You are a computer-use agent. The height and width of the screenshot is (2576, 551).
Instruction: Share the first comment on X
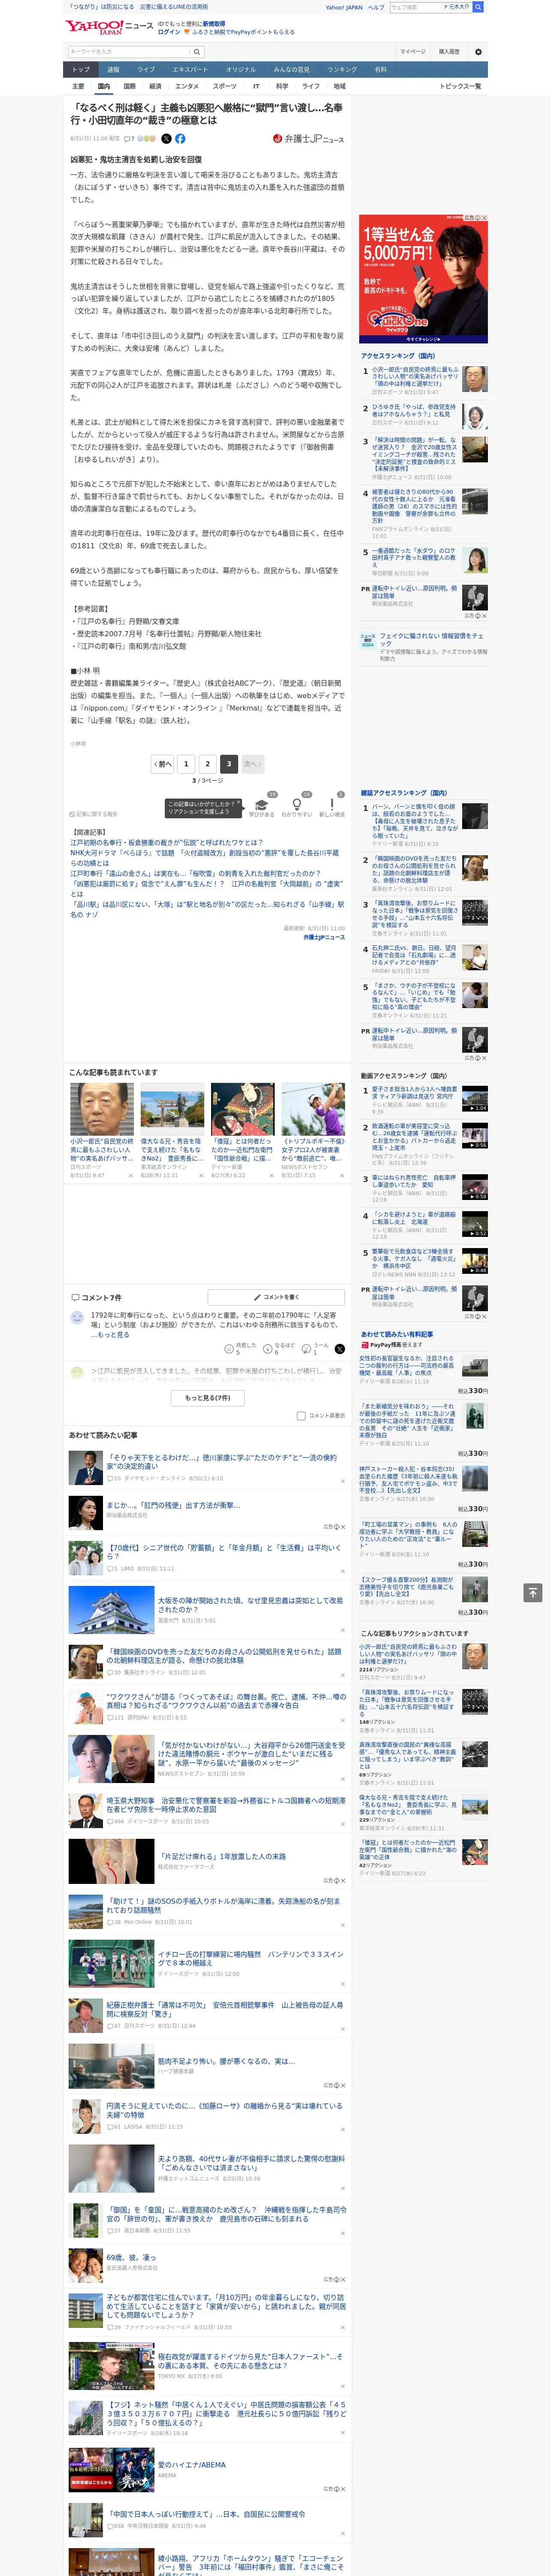click(x=340, y=1349)
